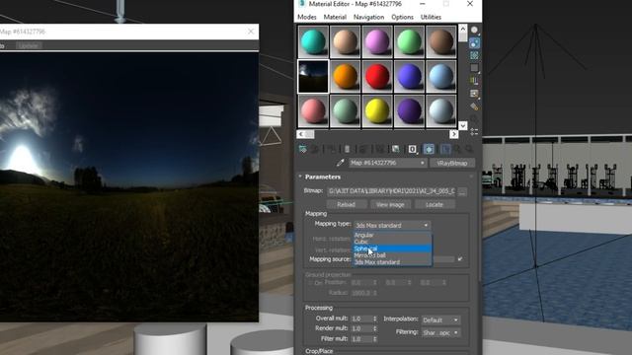The image size is (632, 355).
Task: Open the Interpolation Default dropdown
Action: pyautogui.click(x=441, y=319)
